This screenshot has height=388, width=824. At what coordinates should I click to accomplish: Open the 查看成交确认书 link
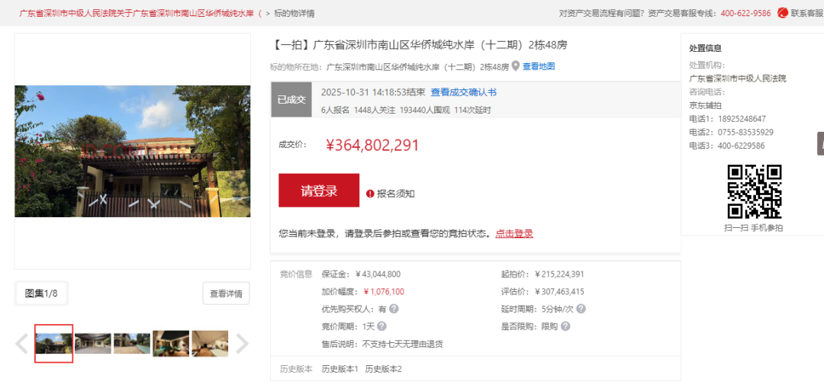pyautogui.click(x=463, y=92)
